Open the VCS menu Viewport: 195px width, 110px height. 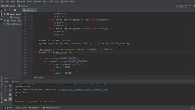57,2
